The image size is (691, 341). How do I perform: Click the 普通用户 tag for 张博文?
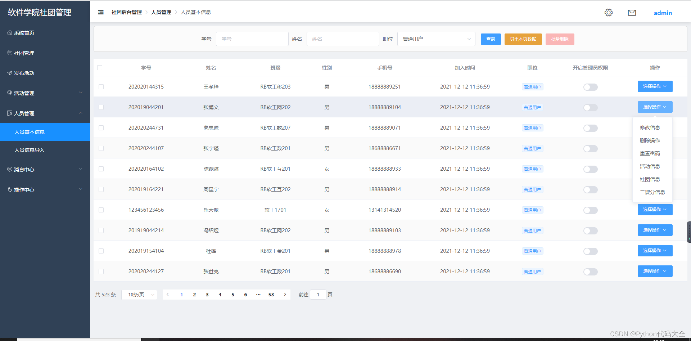coord(533,107)
